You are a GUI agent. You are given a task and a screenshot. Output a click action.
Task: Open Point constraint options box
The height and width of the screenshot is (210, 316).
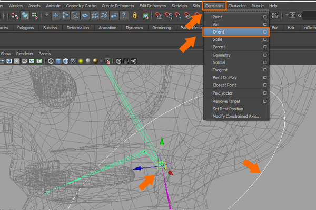[x=265, y=17]
